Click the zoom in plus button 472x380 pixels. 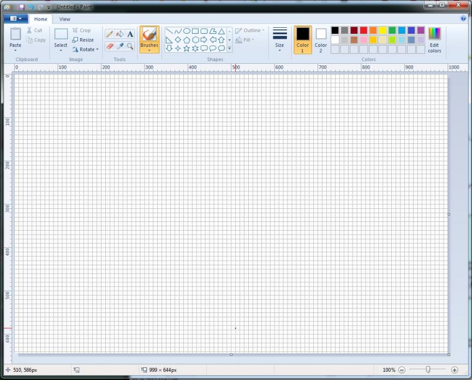point(455,370)
